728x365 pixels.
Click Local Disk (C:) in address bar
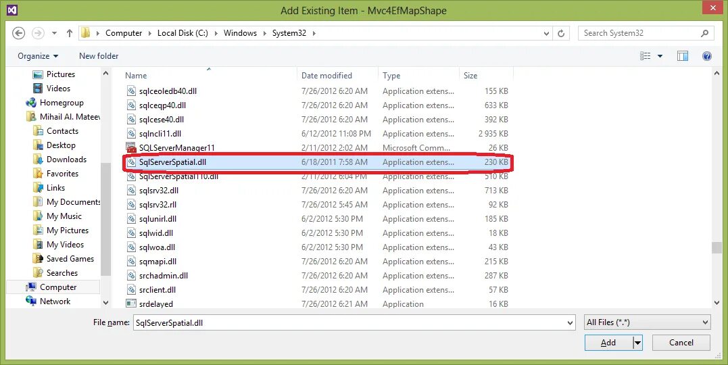pos(183,33)
